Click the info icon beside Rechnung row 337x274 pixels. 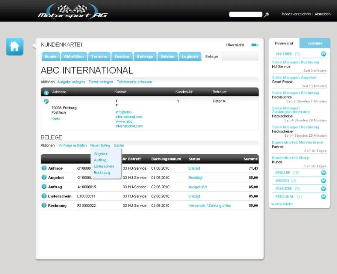(x=44, y=205)
